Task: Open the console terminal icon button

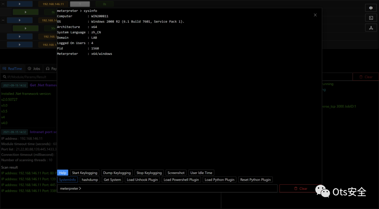Action: pos(371,18)
